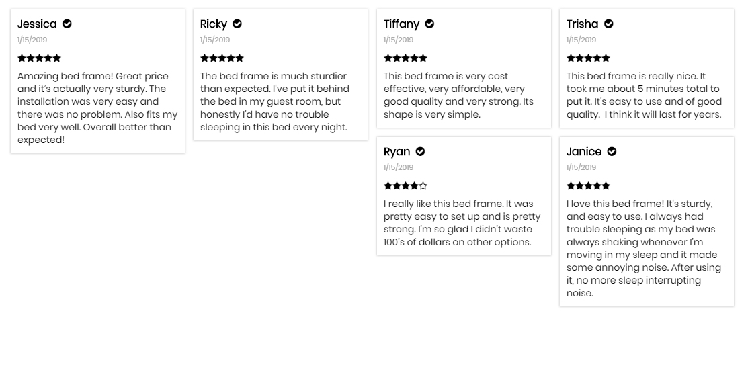Click the reviewer name Janice
Image resolution: width=748 pixels, height=389 pixels.
coord(584,152)
